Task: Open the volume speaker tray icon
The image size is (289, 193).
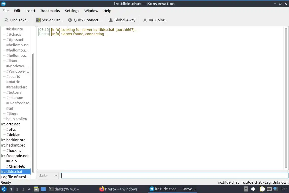Action: 253,189
